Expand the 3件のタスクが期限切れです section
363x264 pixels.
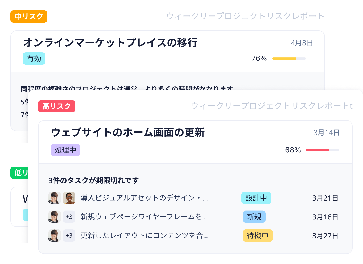click(93, 180)
